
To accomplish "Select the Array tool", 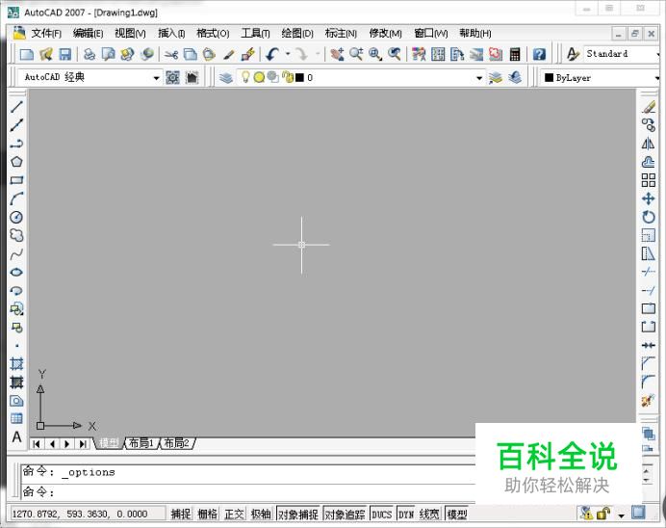I will coord(648,180).
